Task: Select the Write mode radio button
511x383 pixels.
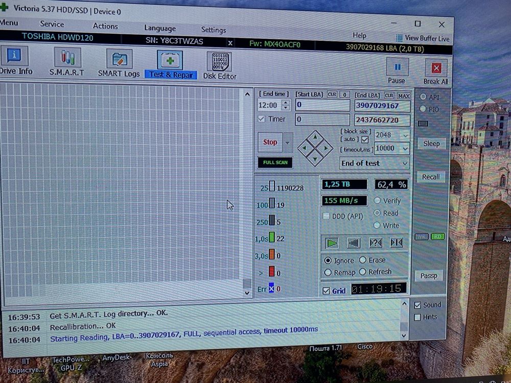Action: 377,225
